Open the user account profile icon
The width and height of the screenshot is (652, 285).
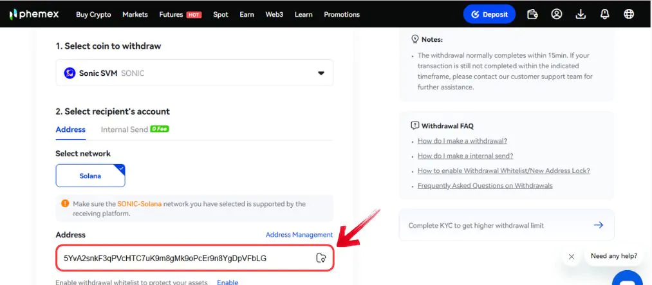coord(556,14)
